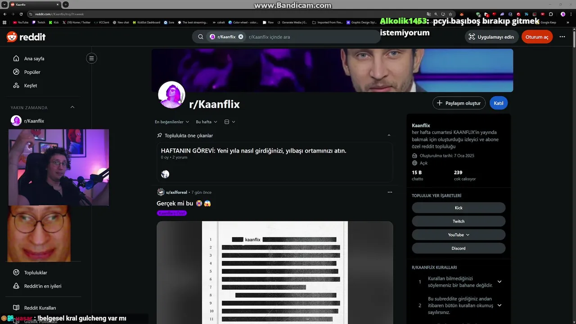Collapse the 'Toplulukta öne çıkanlar' section
The image size is (576, 324).
pos(389,135)
